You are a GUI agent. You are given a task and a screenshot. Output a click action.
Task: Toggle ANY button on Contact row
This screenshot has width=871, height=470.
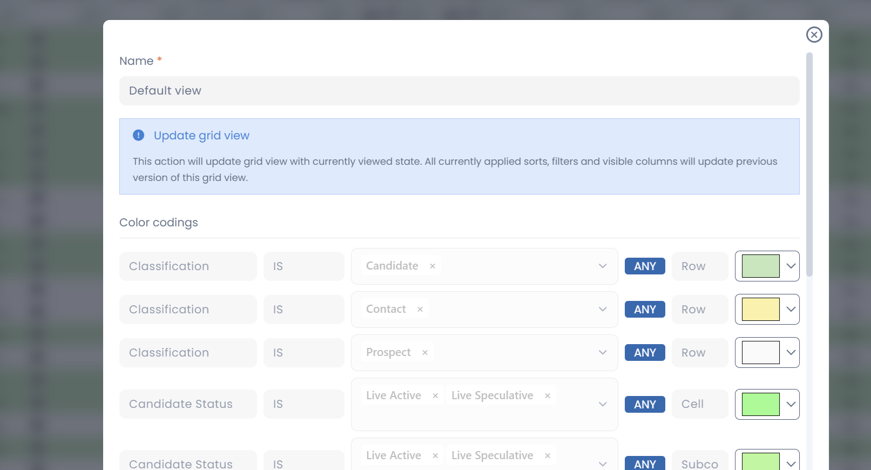(x=645, y=310)
